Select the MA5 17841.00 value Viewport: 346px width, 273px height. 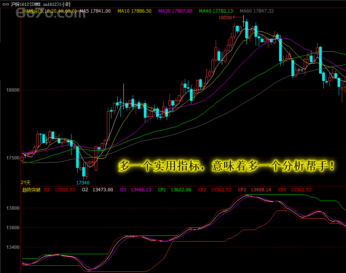click(x=95, y=11)
